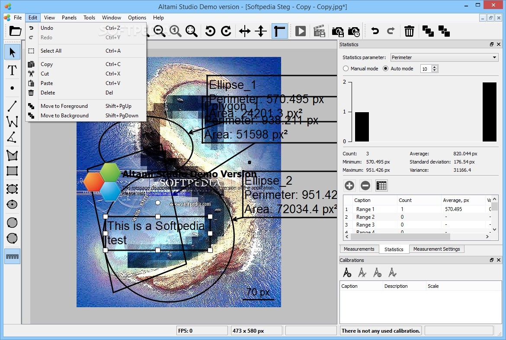Switch to the Measurements tab
506x340 pixels.
pos(359,249)
